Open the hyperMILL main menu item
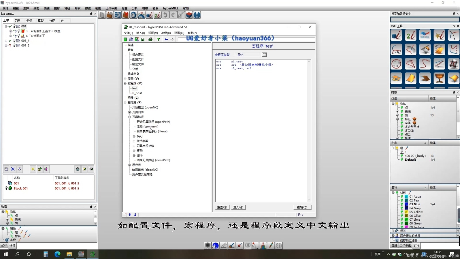The height and width of the screenshot is (259, 460). (171, 8)
